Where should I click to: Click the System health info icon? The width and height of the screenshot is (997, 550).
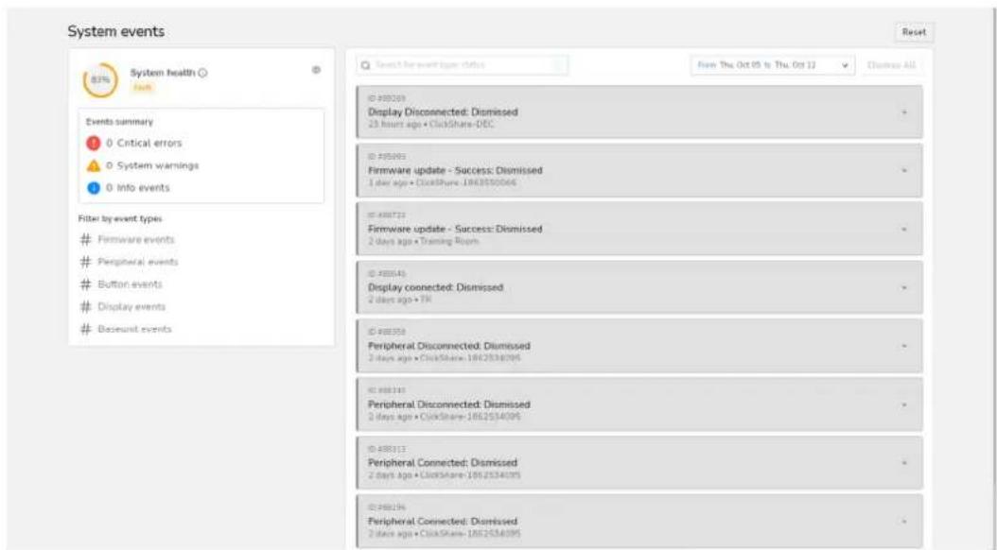(x=202, y=73)
